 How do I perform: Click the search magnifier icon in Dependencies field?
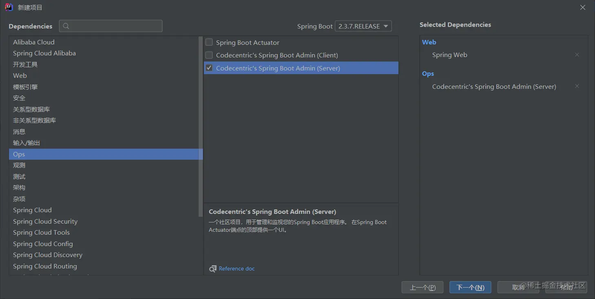coord(66,26)
